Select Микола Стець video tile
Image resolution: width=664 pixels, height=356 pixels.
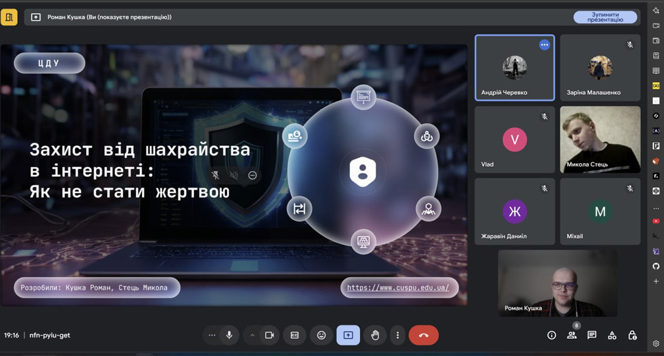pyautogui.click(x=600, y=139)
